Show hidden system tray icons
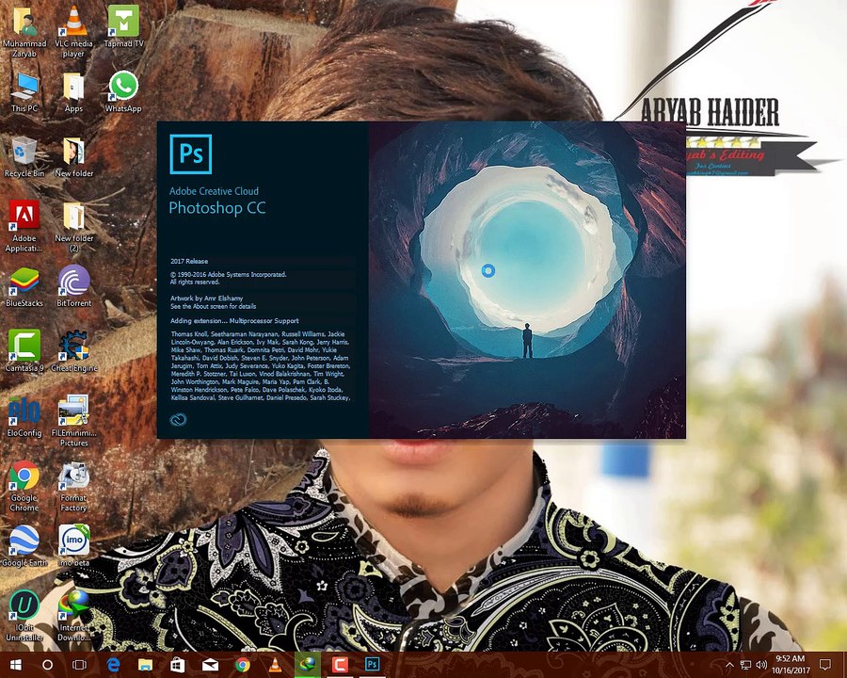This screenshot has height=678, width=847. pos(730,665)
